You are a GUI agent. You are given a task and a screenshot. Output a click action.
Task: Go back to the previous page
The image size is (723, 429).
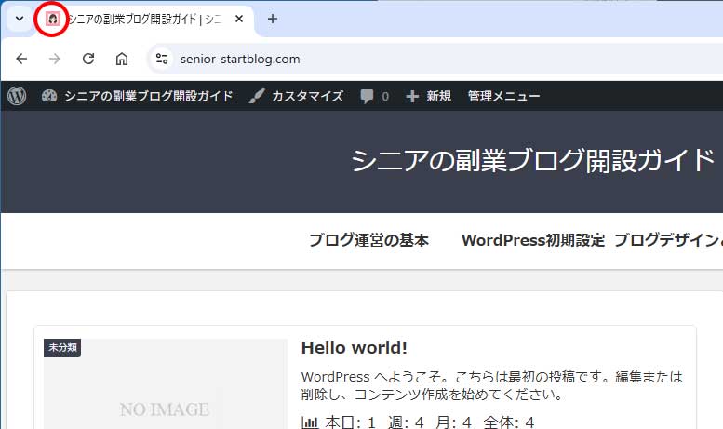point(21,59)
